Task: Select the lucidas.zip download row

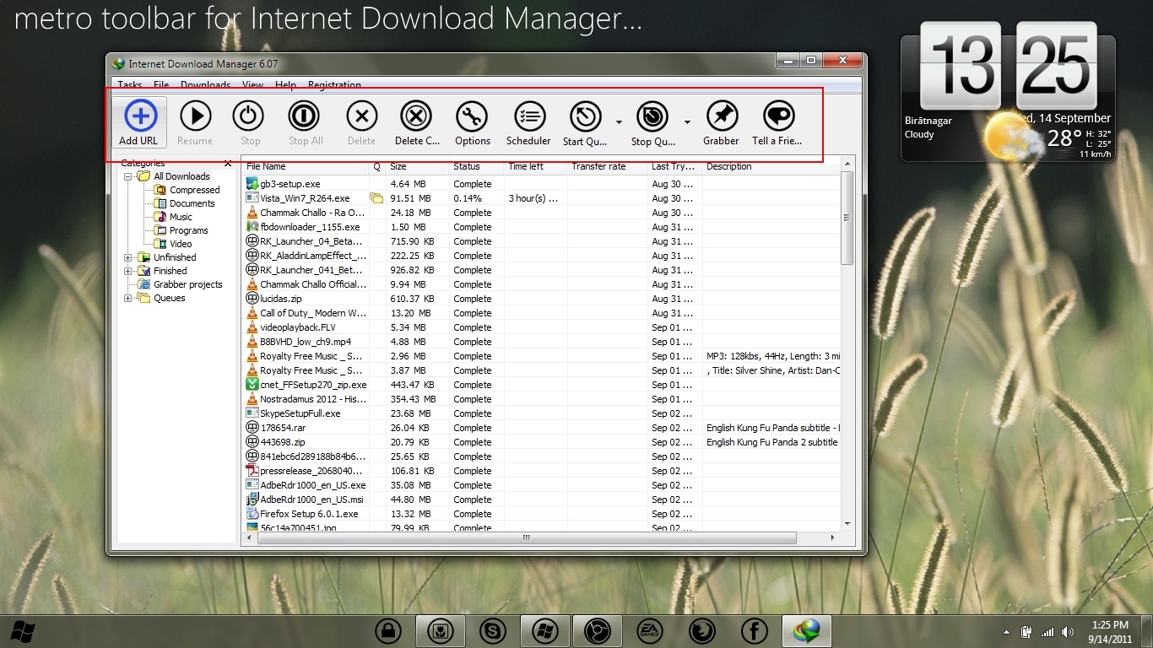Action: point(540,299)
